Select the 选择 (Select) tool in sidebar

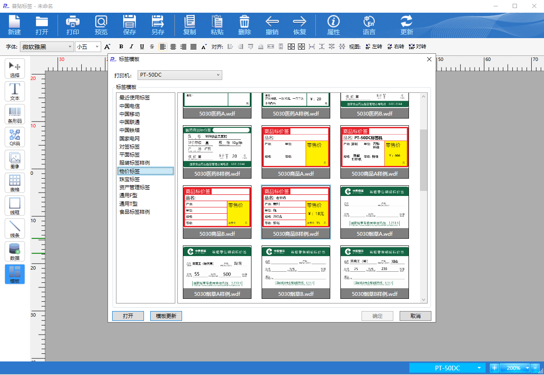pyautogui.click(x=15, y=69)
